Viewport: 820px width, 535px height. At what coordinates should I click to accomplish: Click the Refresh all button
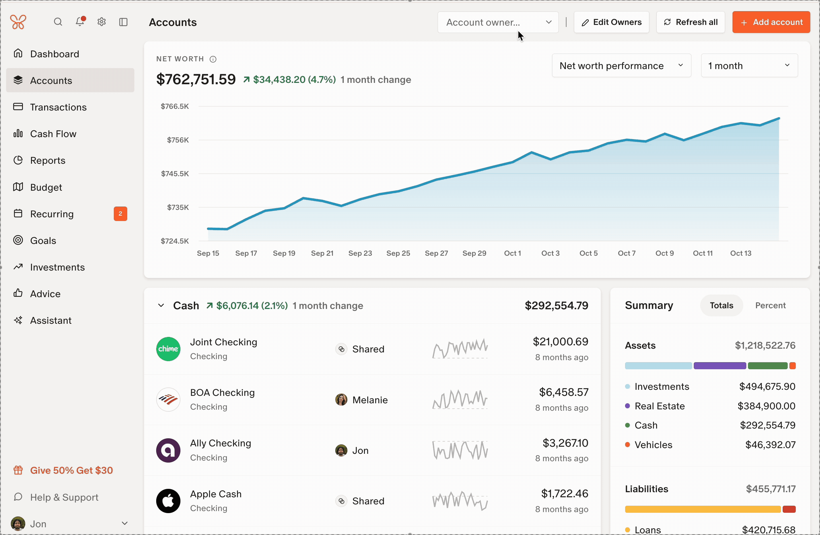(690, 23)
